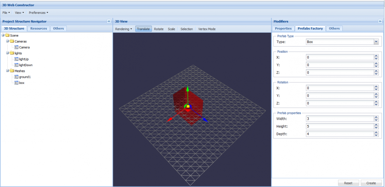This screenshot has width=385, height=187.
Task: Click the Camera item icon
Action: click(x=17, y=47)
